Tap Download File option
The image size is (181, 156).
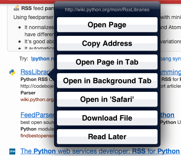(107, 118)
